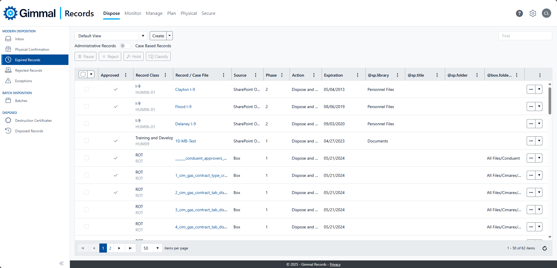Go to the last page of results
557x268 pixels.
[130, 248]
